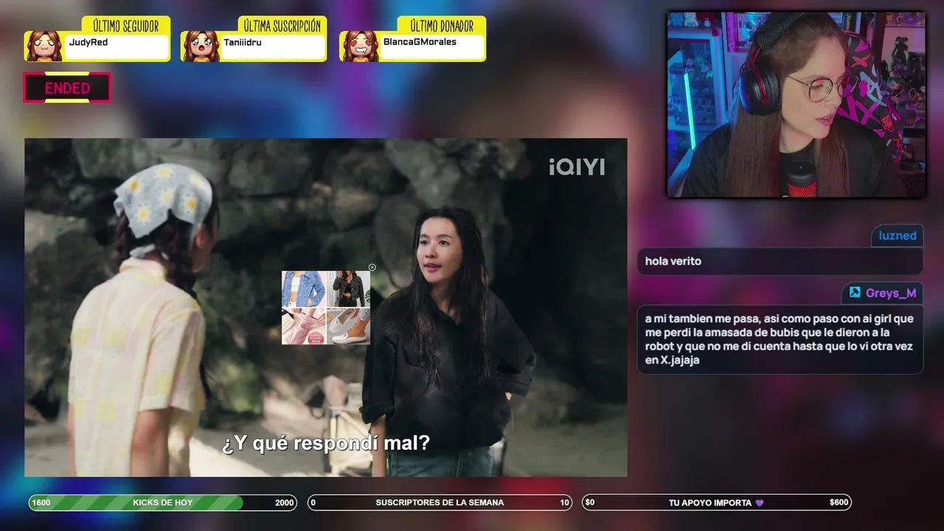Screen dimensions: 944x531
Task: Click the KICKS DE HOY progress bar
Action: pyautogui.click(x=163, y=503)
